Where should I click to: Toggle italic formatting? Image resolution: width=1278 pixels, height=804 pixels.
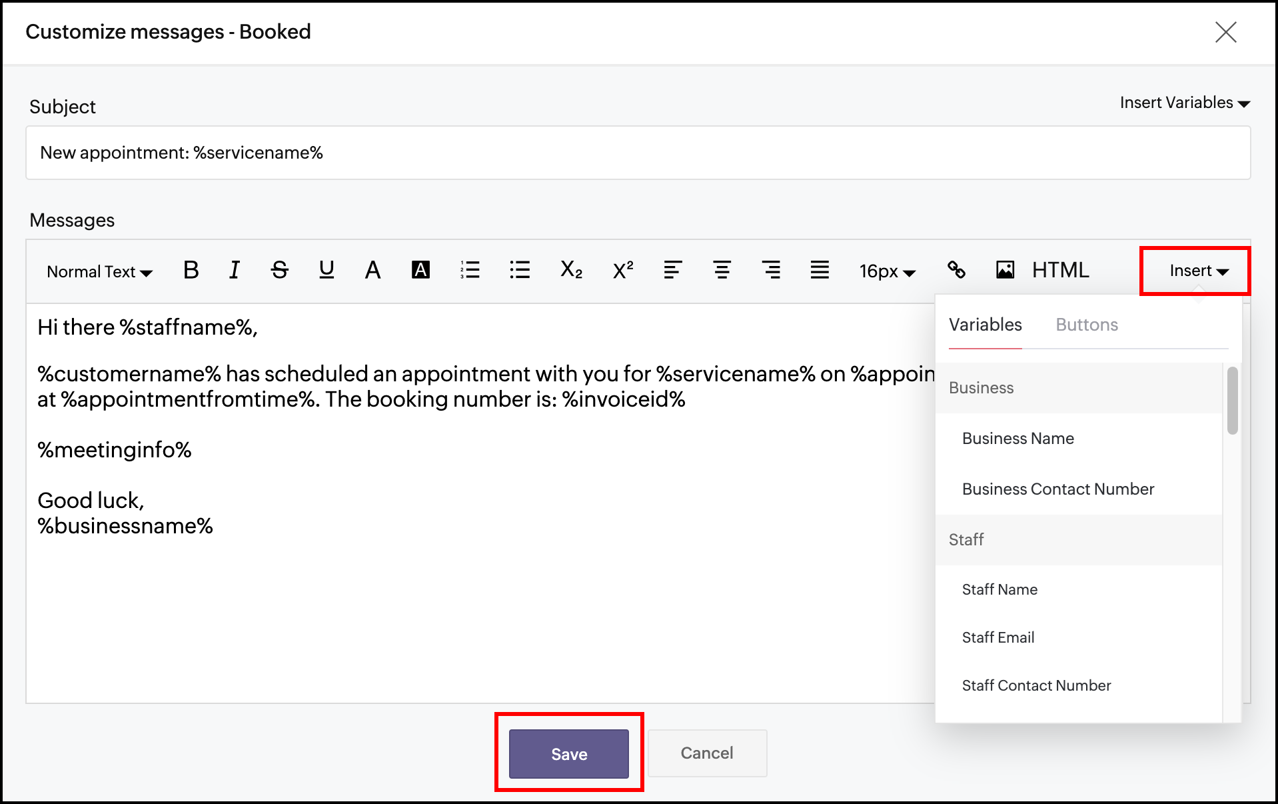[x=234, y=270]
